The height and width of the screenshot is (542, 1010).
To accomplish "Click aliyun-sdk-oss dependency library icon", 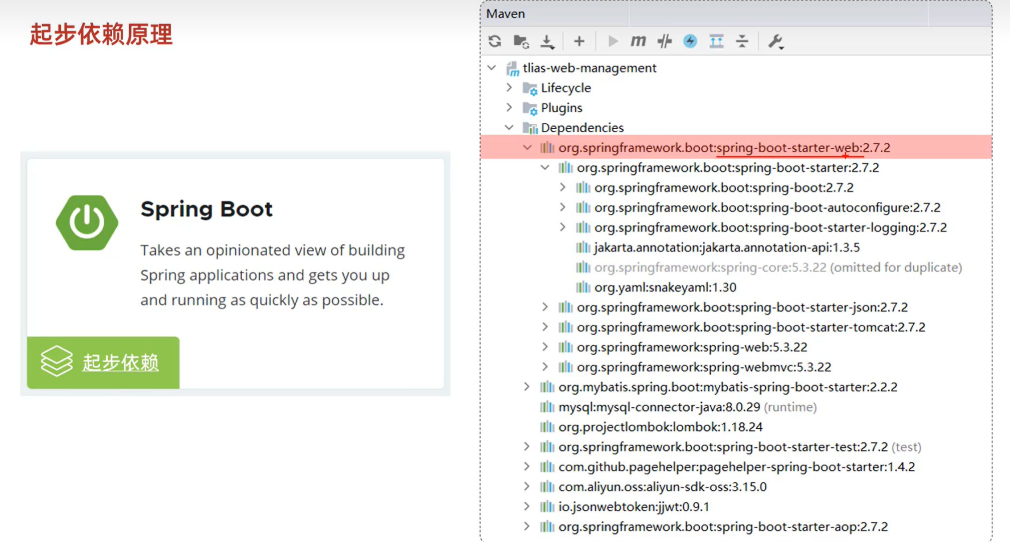I will [x=547, y=486].
